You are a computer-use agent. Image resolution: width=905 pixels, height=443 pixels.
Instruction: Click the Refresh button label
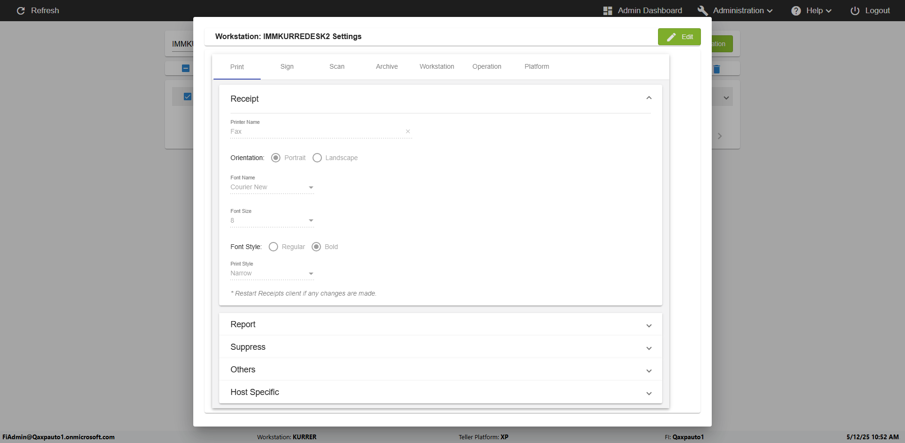(x=45, y=10)
